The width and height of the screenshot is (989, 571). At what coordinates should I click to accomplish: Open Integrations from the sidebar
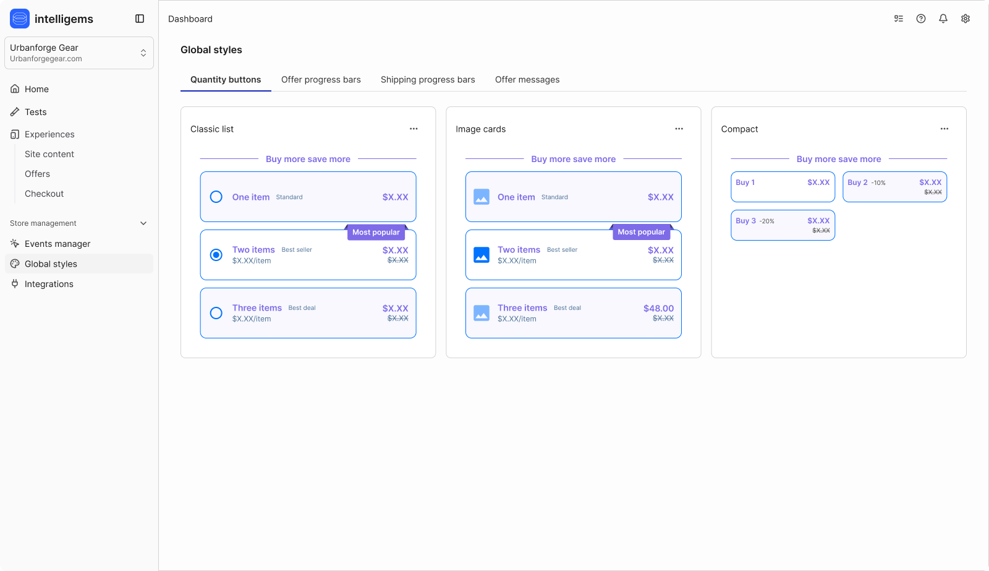point(49,284)
